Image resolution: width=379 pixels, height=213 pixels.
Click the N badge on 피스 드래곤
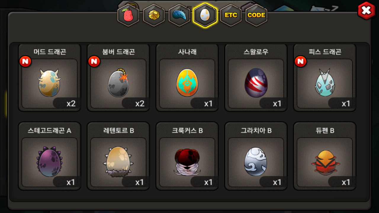point(301,62)
